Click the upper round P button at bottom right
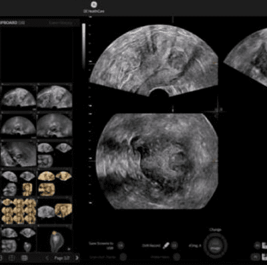 (257, 246)
